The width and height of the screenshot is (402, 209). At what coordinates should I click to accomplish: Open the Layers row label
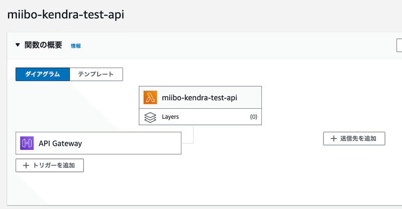tap(170, 117)
